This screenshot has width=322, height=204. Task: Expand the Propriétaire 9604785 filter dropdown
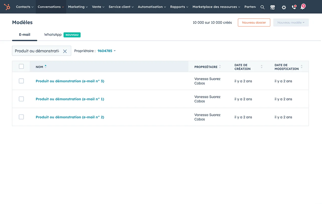(107, 51)
